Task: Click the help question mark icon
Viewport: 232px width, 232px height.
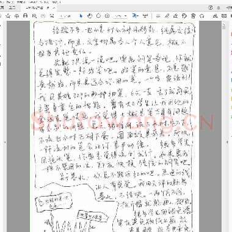Action: (211, 7)
